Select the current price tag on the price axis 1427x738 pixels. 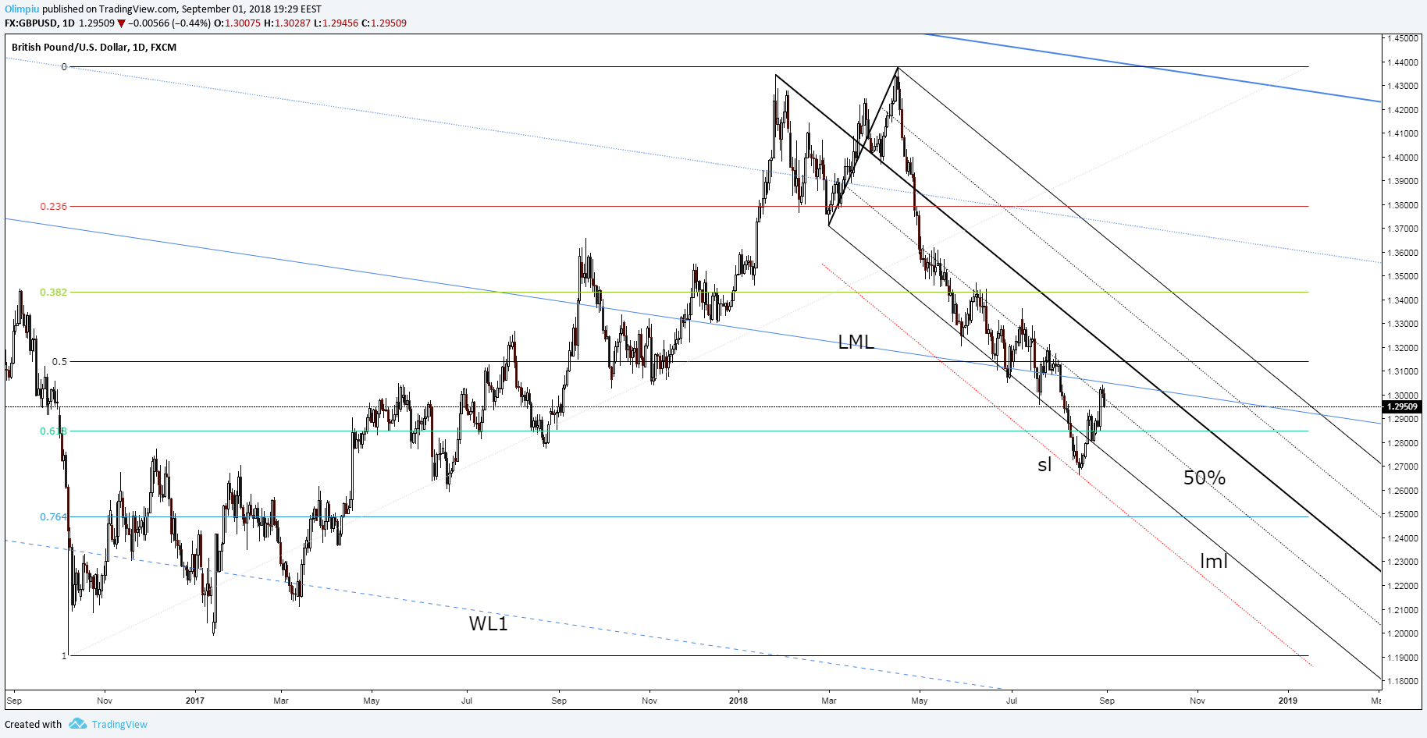[1402, 406]
